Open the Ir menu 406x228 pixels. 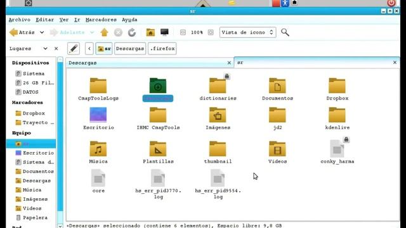click(x=77, y=20)
